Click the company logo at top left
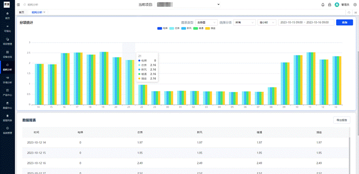This screenshot has width=359, height=174. pyautogui.click(x=7, y=4)
